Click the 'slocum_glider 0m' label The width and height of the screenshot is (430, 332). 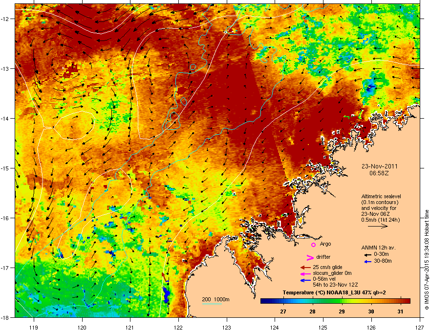coord(332,273)
